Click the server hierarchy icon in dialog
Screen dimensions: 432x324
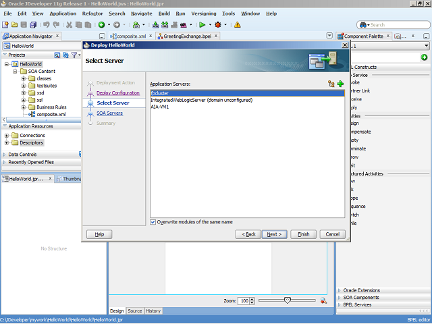point(331,84)
